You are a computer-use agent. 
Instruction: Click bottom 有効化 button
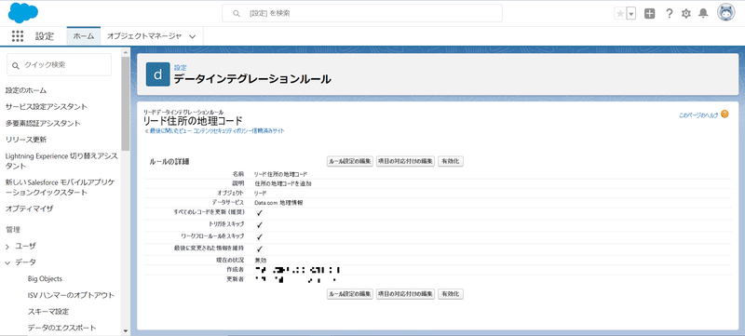tap(451, 294)
